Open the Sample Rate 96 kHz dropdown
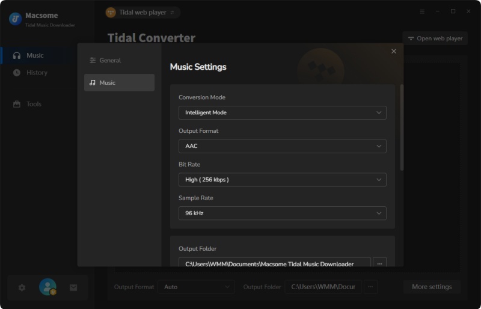The image size is (481, 309). point(282,213)
